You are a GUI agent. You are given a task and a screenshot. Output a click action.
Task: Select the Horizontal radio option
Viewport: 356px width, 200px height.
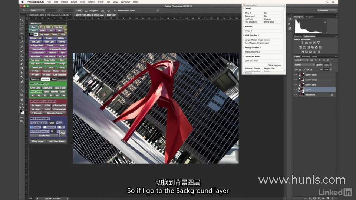pos(45,127)
